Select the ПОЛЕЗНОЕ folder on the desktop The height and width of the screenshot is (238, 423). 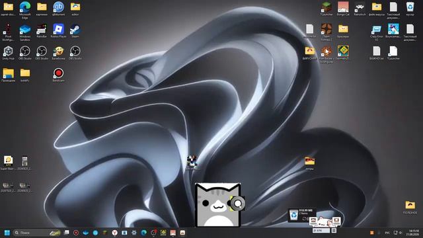coord(410,207)
